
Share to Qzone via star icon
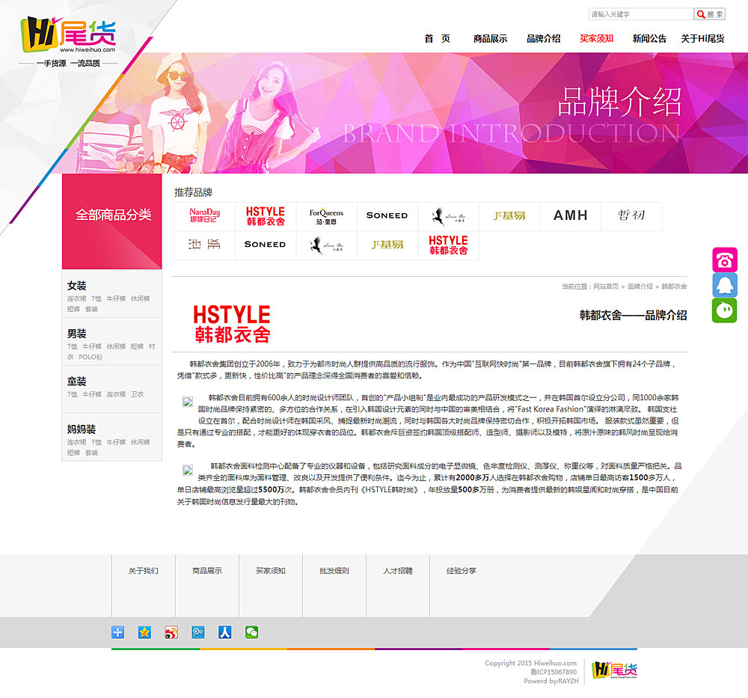pyautogui.click(x=144, y=632)
